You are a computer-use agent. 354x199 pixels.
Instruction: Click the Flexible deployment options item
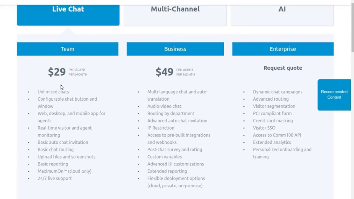point(176,179)
